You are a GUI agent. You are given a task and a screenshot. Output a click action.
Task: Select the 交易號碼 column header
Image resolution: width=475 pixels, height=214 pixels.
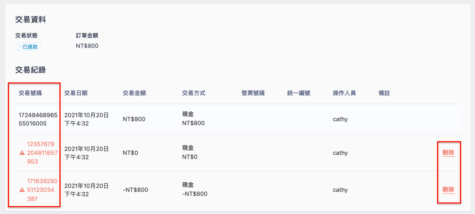click(30, 93)
